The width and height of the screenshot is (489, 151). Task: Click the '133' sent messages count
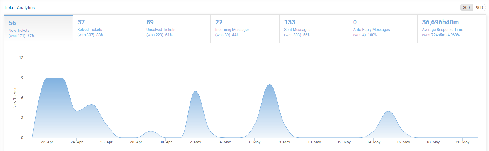(x=290, y=22)
